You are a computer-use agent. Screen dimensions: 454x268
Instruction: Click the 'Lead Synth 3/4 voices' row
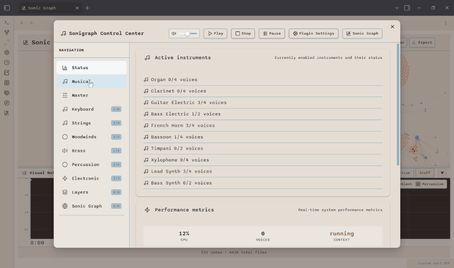click(263, 172)
